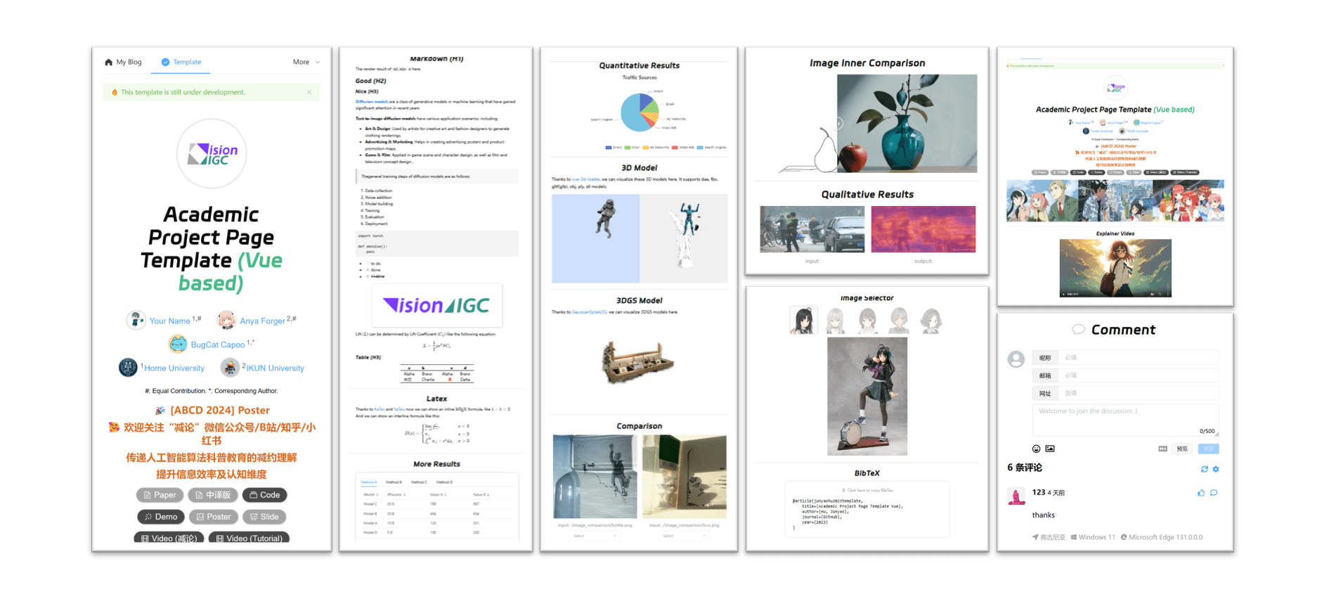Reply to the comment by 123
This screenshot has height=606, width=1343.
click(x=1214, y=493)
